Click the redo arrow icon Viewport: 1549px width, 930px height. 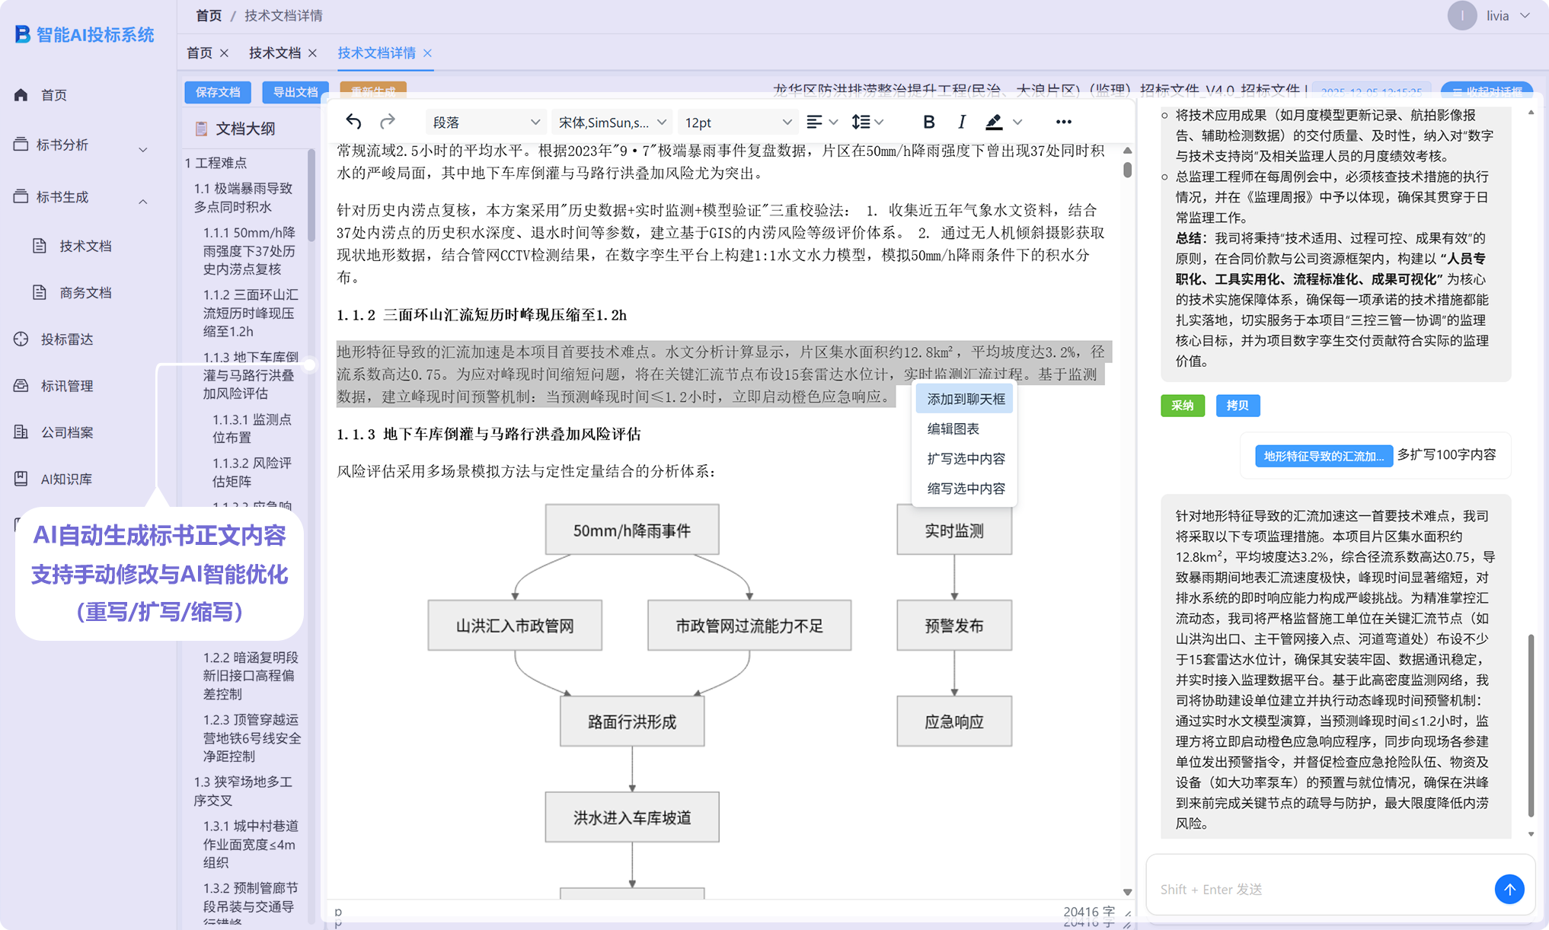click(388, 122)
